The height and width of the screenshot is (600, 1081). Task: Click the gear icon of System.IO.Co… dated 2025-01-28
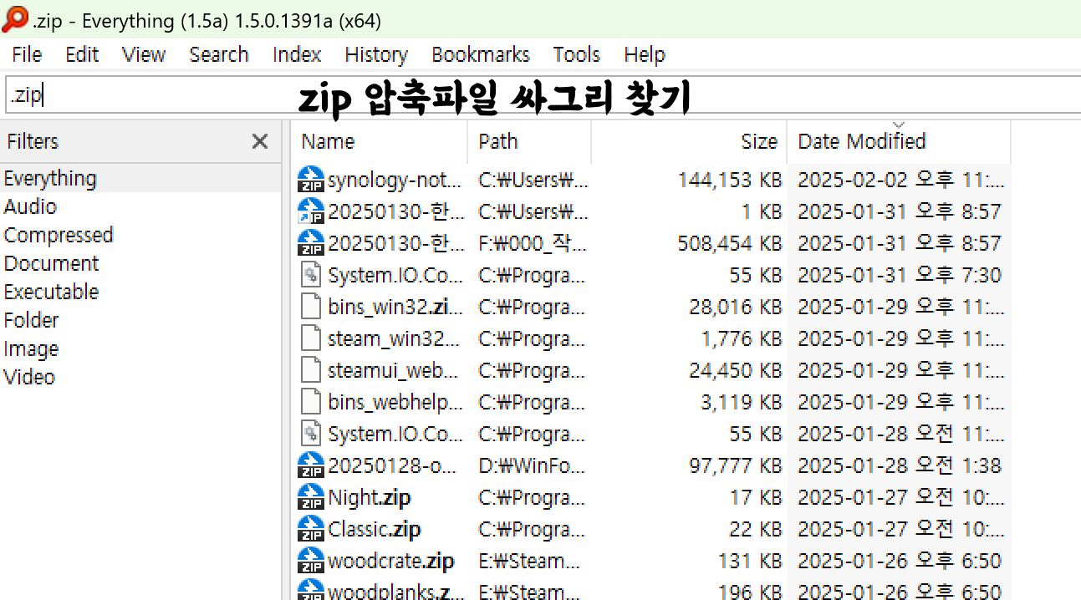click(311, 434)
